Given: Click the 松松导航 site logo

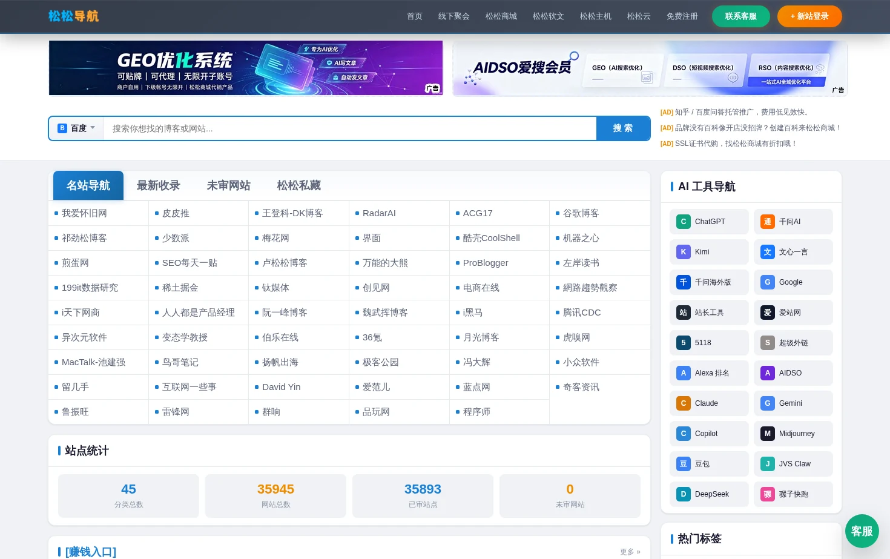Looking at the screenshot, I should [73, 16].
